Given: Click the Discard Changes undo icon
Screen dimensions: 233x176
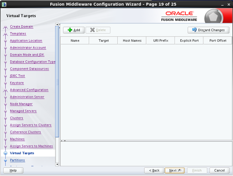Looking at the screenshot, I should (194, 30).
